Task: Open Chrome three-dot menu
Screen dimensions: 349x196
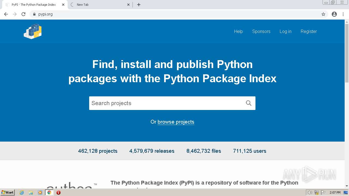Action: 343,14
